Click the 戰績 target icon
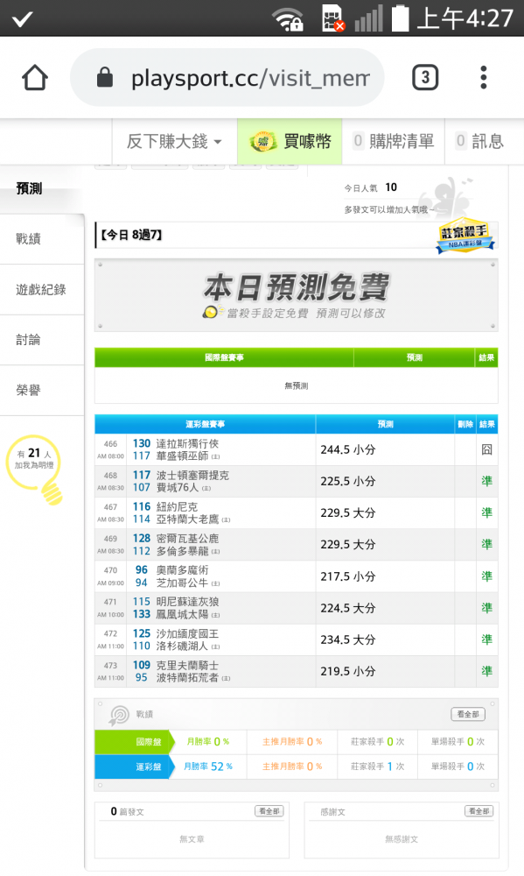Viewport: 524px width, 876px height. 119,715
